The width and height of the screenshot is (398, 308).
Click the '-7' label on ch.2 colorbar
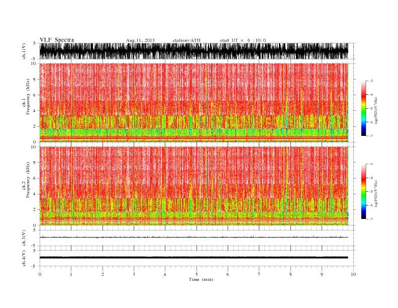coord(371,219)
